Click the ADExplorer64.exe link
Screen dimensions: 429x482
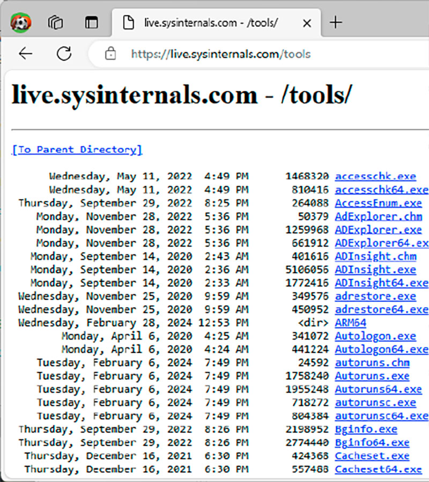pyautogui.click(x=382, y=243)
